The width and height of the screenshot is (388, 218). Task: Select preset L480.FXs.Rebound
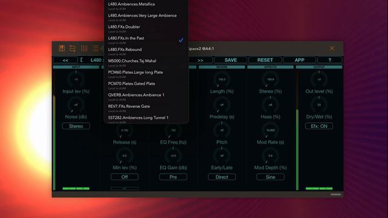coord(146,51)
